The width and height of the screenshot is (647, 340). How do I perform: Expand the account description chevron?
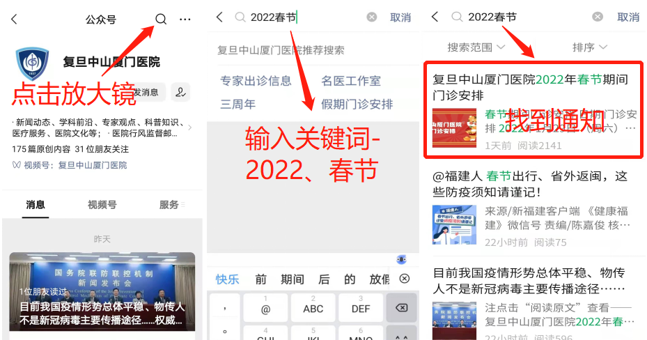[190, 127]
